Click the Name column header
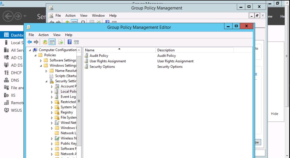 pyautogui.click(x=90, y=50)
